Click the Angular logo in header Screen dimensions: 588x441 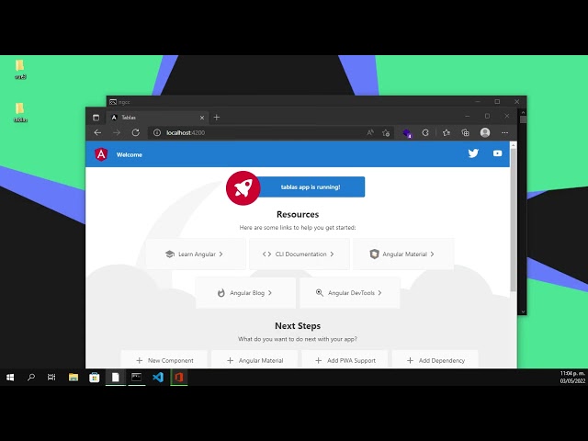[101, 154]
